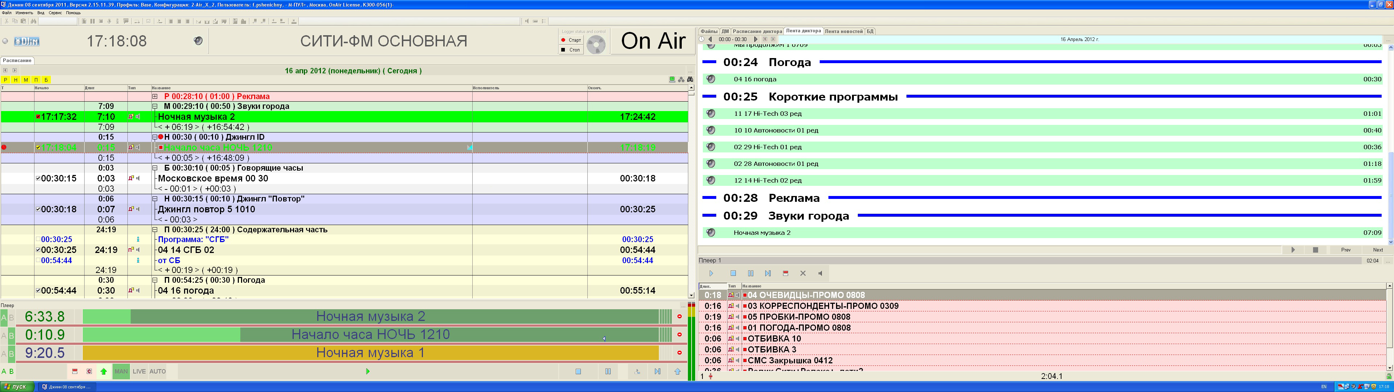Expand the Содержательная часть program row
The height and width of the screenshot is (392, 1394).
point(150,229)
